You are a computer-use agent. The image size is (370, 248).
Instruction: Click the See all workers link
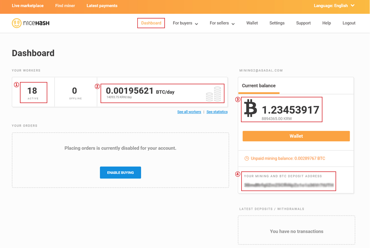(189, 112)
